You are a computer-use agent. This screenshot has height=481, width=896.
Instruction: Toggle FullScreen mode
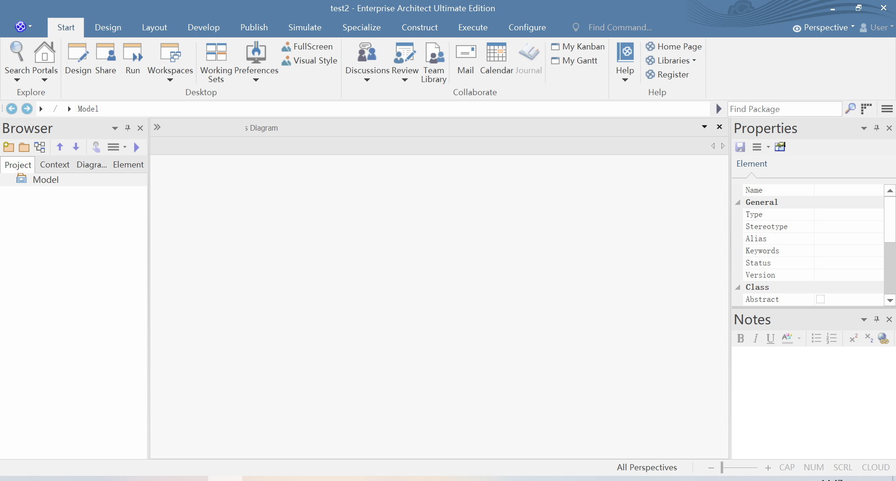[307, 47]
